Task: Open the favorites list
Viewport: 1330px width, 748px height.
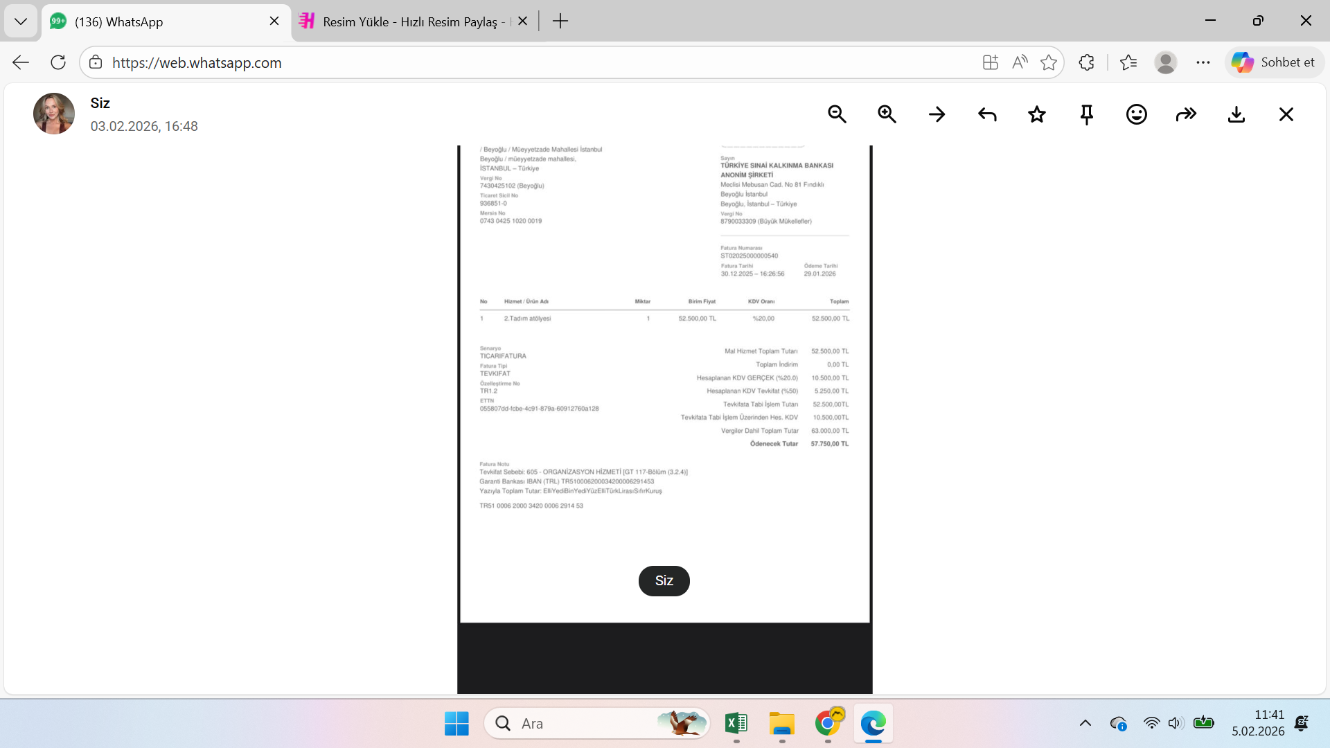Action: coord(1128,62)
